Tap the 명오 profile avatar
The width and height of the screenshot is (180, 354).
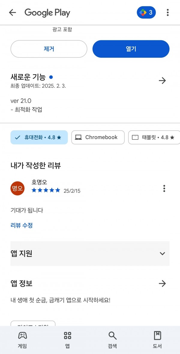point(17,188)
